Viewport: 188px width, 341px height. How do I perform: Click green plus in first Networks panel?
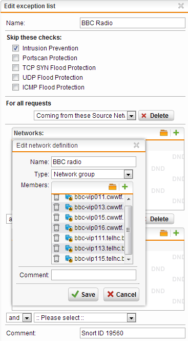(176, 133)
